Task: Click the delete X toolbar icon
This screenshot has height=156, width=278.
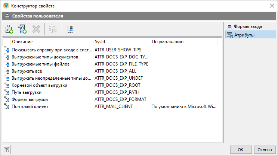Action: [x=36, y=29]
